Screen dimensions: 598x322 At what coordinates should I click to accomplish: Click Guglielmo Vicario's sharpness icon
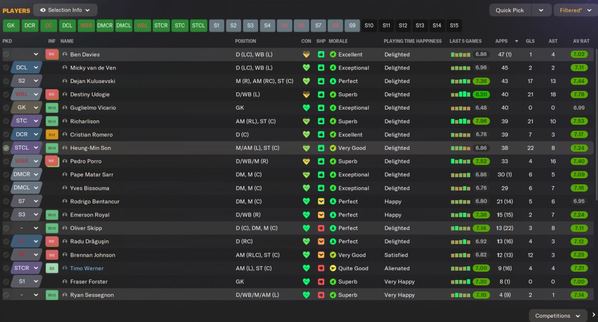[321, 108]
